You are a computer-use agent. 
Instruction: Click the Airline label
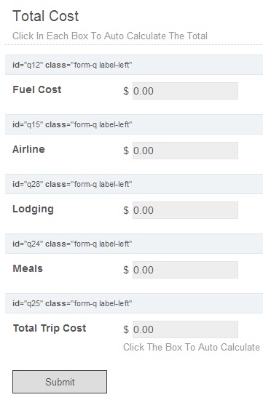(x=28, y=149)
